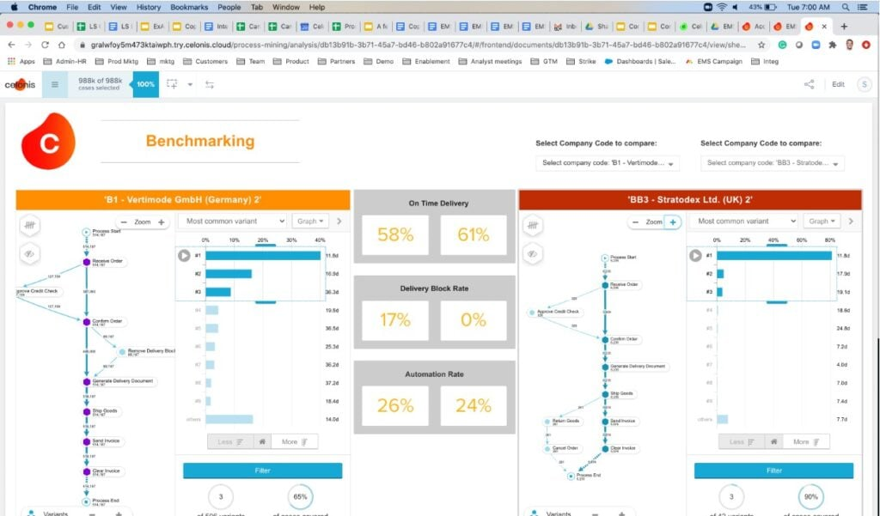Image resolution: width=880 pixels, height=516 pixels.
Task: Select left 65% cases covered circle
Action: click(x=300, y=496)
